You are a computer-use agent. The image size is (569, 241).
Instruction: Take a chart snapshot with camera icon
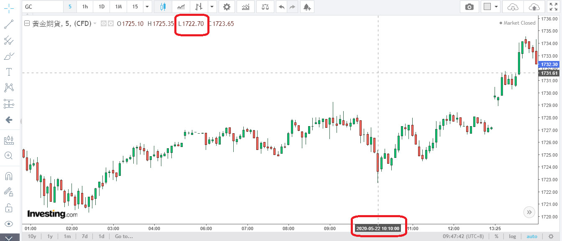[x=469, y=7]
